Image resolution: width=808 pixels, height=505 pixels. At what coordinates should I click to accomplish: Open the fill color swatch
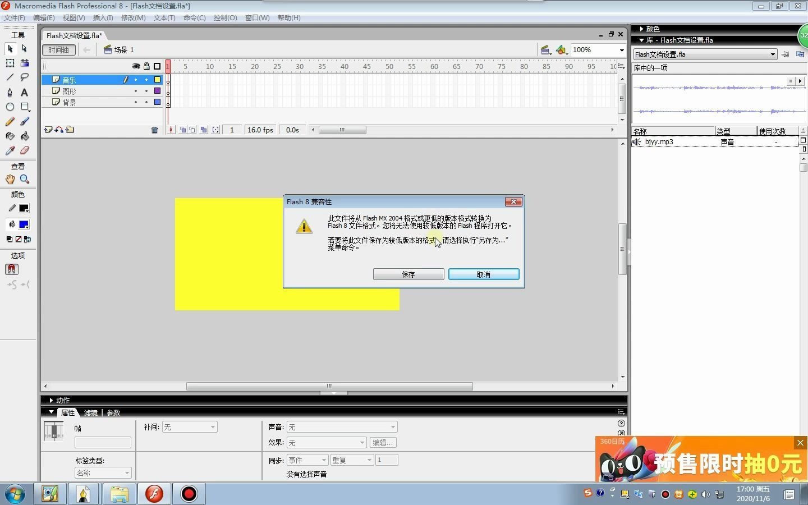24,224
